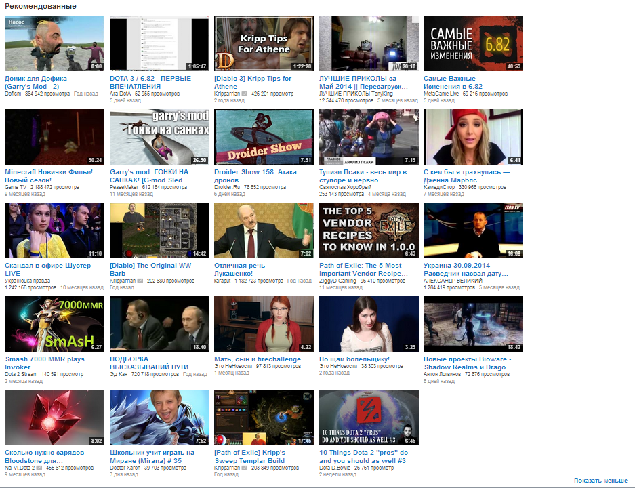Open 'Тупизм Псаки' video title link
635x488 pixels.
click(x=363, y=176)
